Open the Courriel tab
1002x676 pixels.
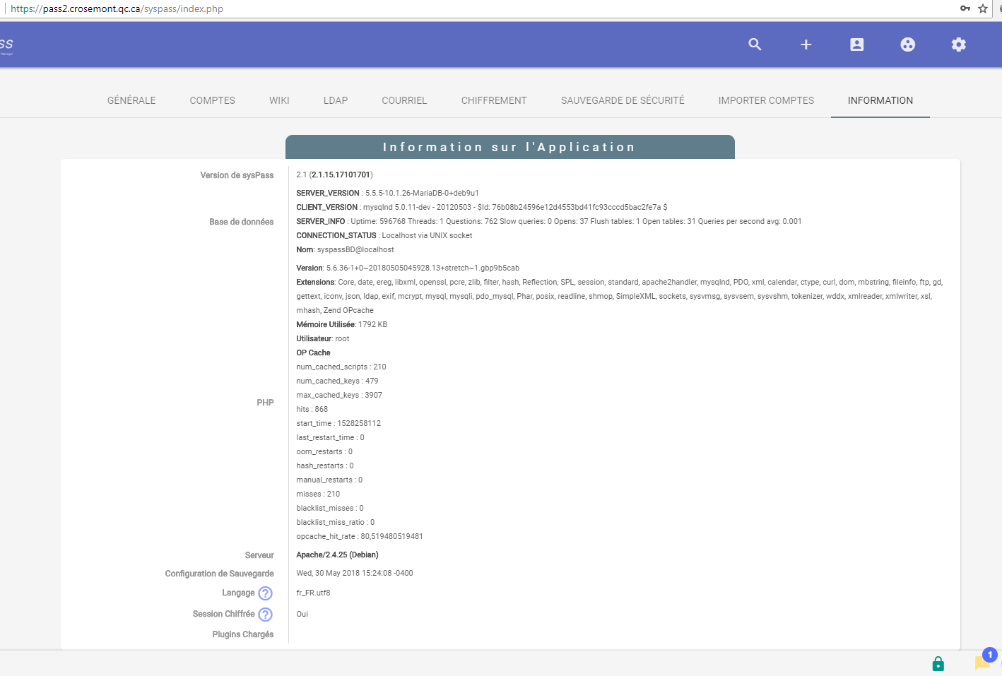click(404, 100)
